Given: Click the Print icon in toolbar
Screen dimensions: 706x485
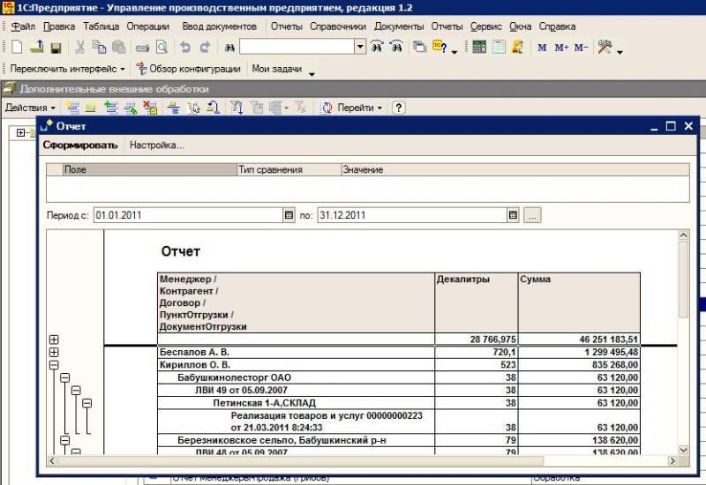Looking at the screenshot, I should (143, 48).
